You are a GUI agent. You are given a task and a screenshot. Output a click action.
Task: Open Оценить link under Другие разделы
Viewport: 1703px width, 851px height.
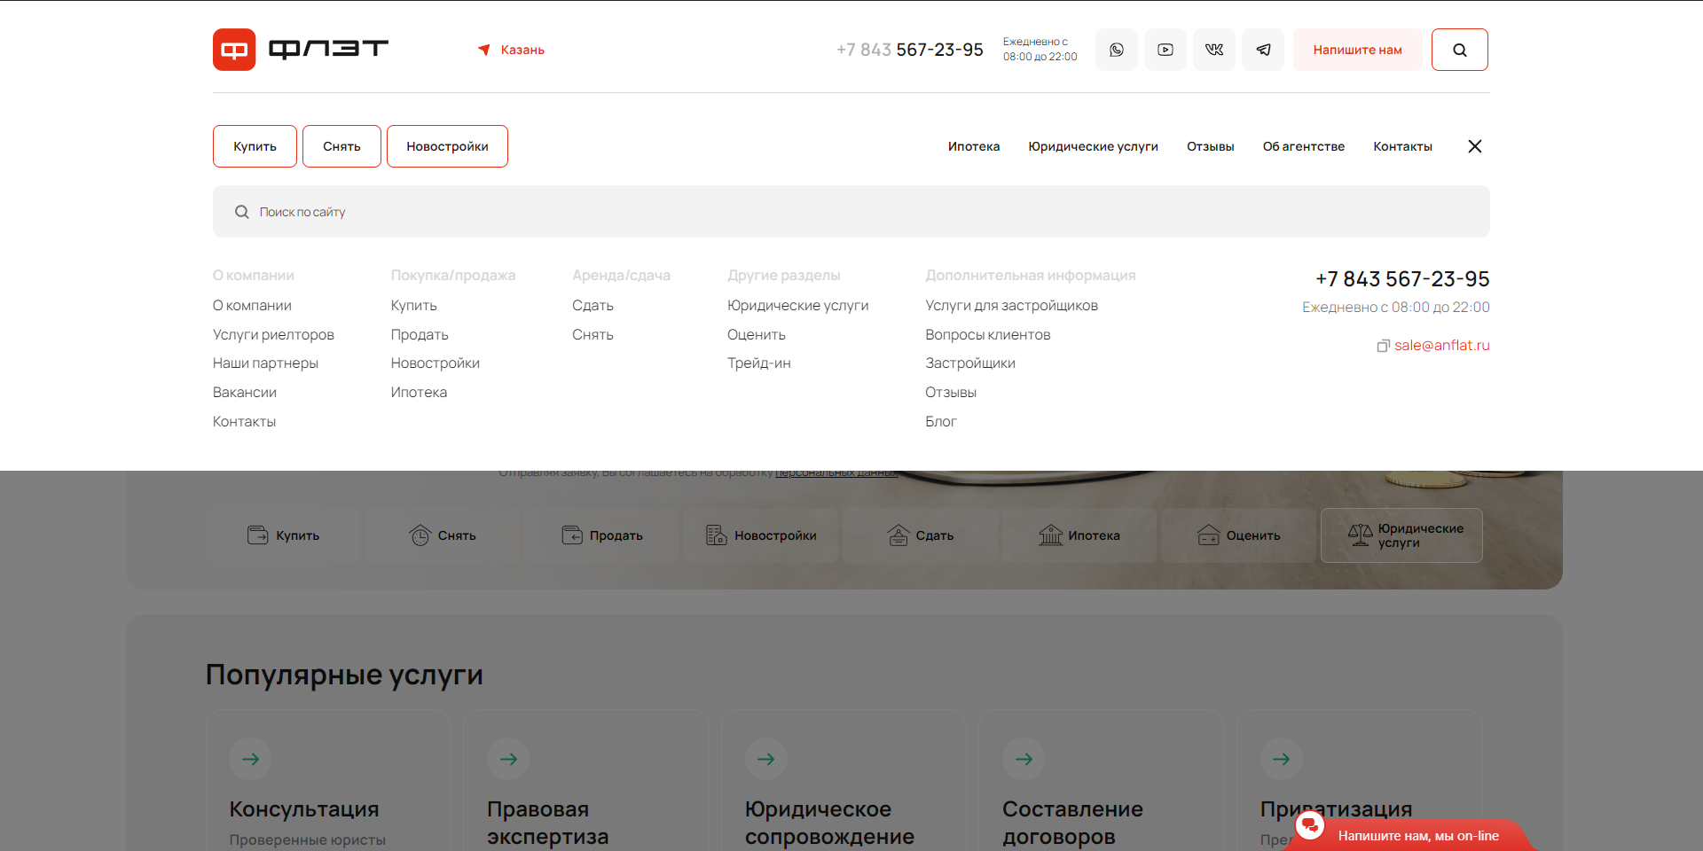click(757, 335)
